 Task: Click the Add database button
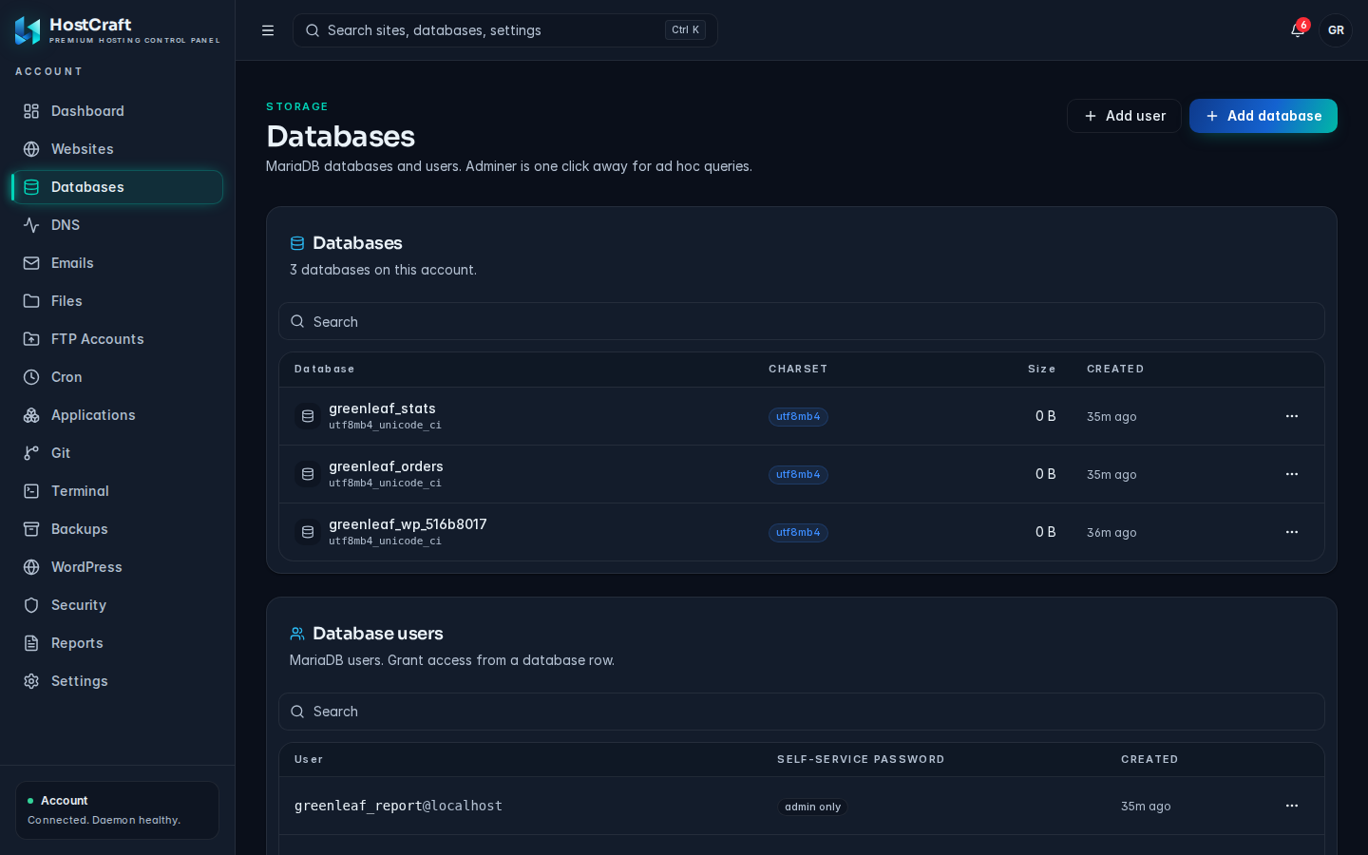1263,116
